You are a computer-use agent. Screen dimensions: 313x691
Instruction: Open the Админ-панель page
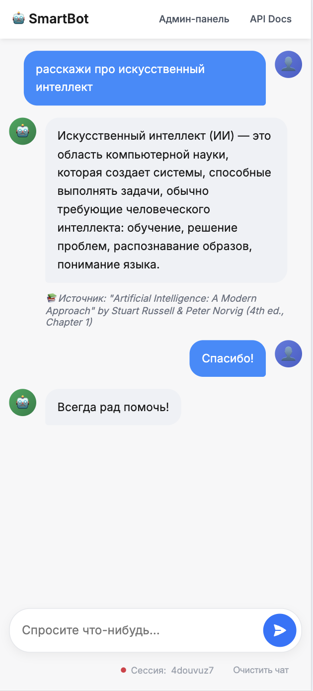pyautogui.click(x=194, y=19)
